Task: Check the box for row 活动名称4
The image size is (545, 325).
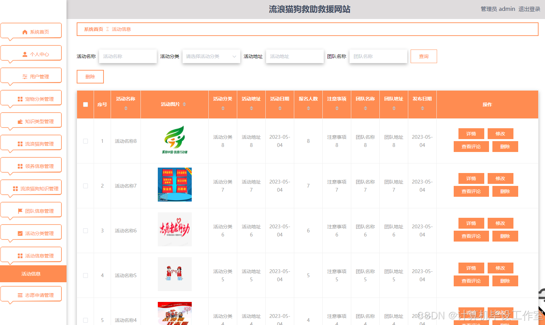Action: pos(86,320)
